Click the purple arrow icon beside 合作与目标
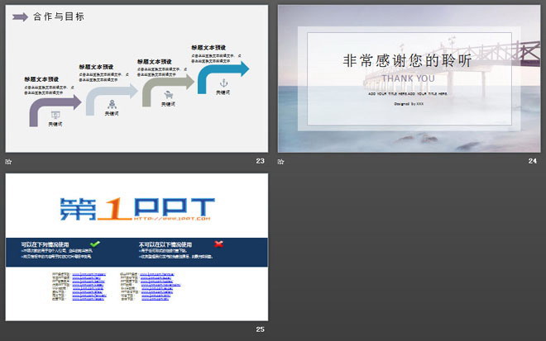This screenshot has height=341, width=546. [20, 17]
